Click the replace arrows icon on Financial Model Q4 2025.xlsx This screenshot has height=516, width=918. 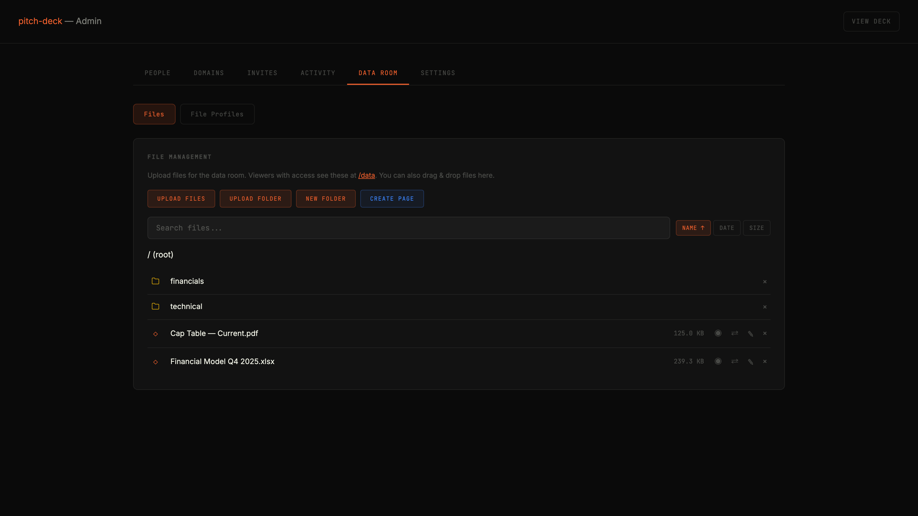pos(734,361)
